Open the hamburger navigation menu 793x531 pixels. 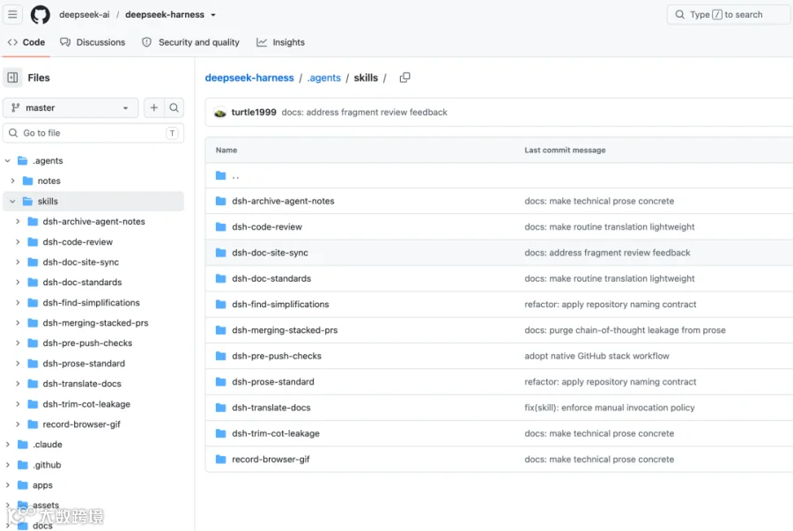pos(12,14)
